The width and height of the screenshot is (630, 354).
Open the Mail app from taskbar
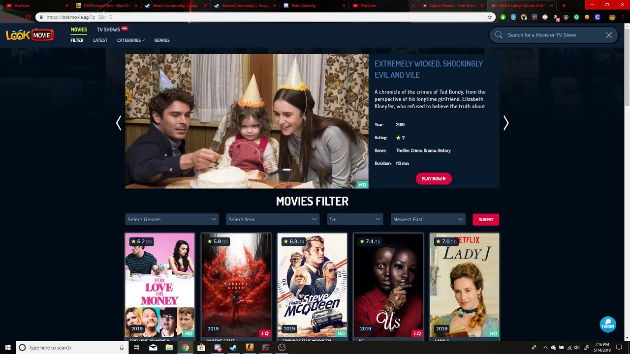[x=153, y=348]
